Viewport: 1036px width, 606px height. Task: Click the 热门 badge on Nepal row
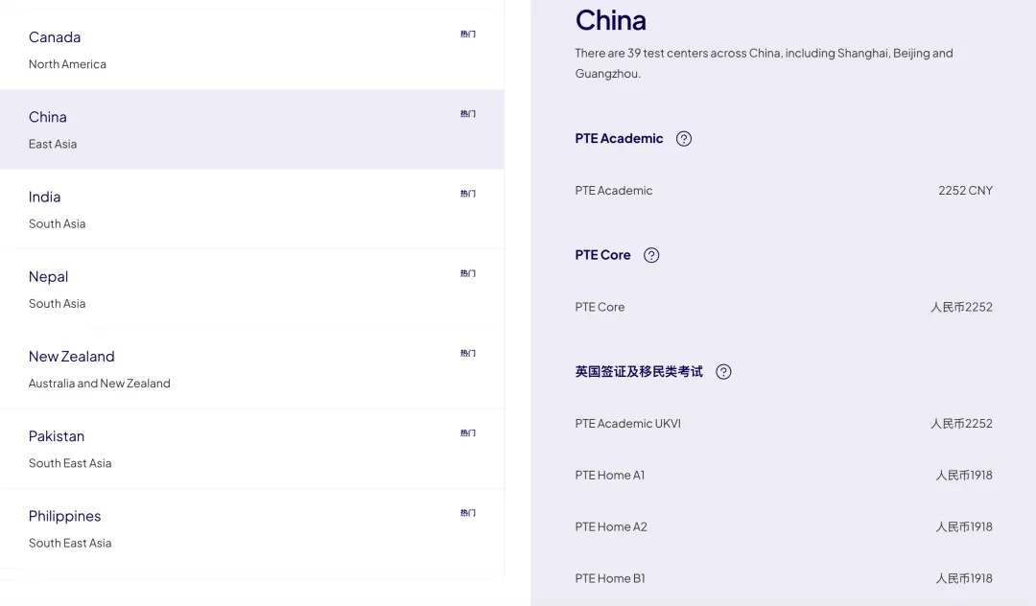[468, 273]
